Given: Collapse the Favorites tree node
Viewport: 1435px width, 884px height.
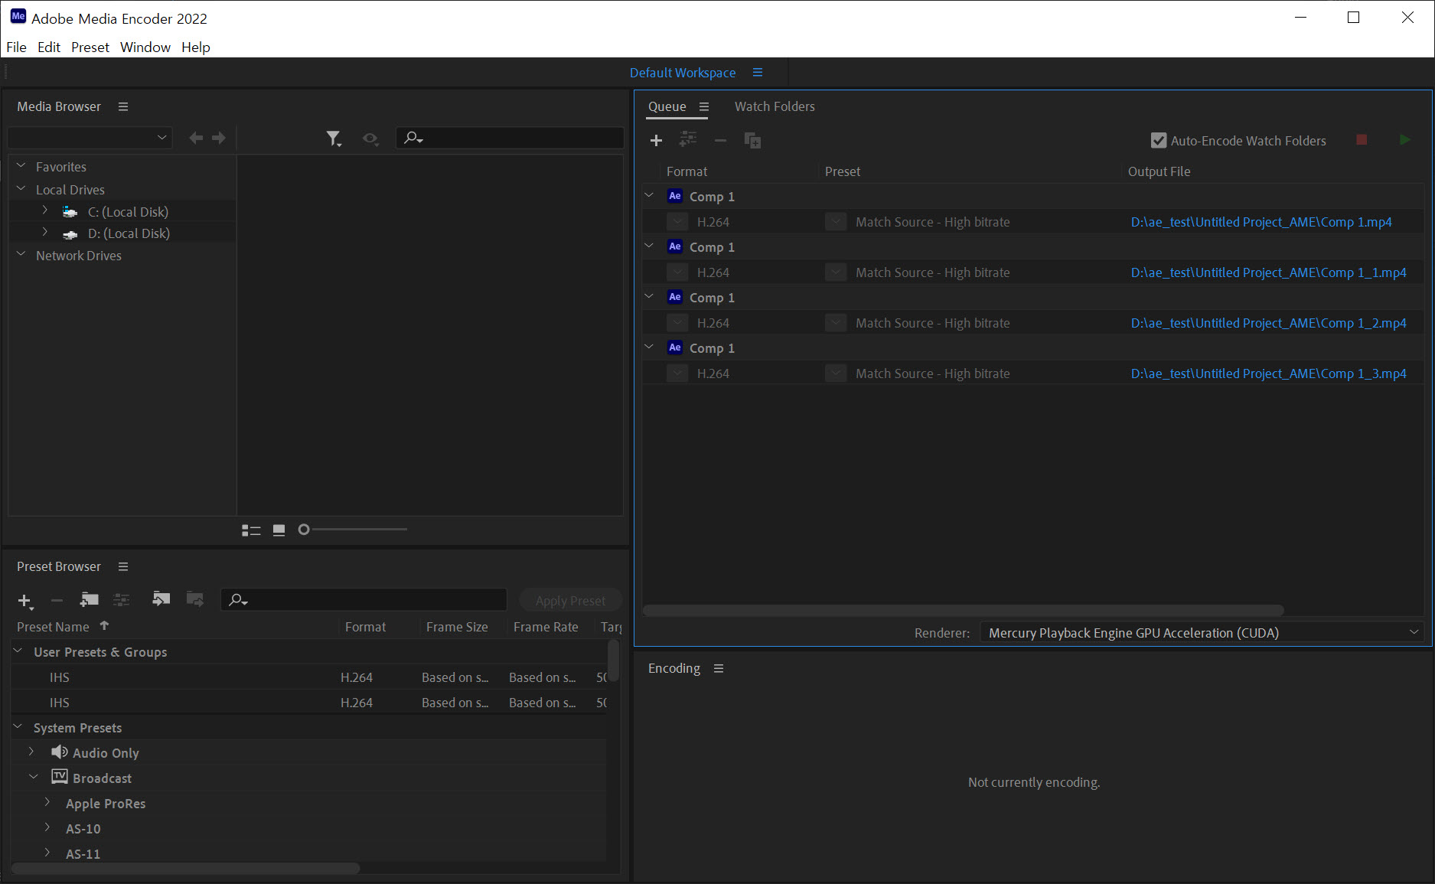Looking at the screenshot, I should tap(21, 166).
